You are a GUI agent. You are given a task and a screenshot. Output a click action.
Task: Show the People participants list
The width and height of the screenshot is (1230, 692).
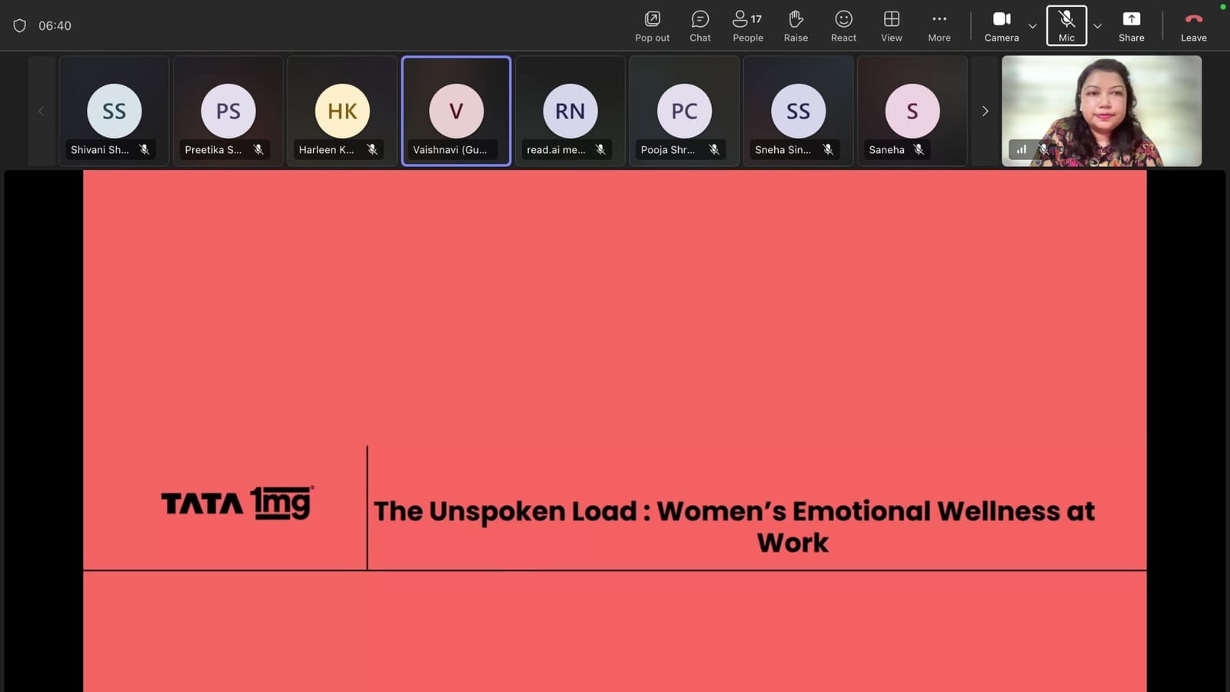coord(747,26)
